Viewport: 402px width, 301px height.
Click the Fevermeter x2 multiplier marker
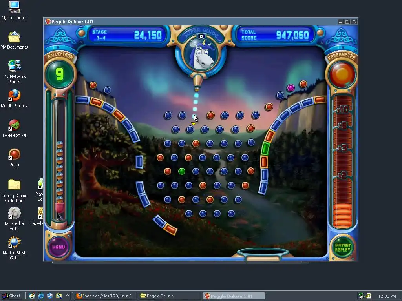(342, 176)
